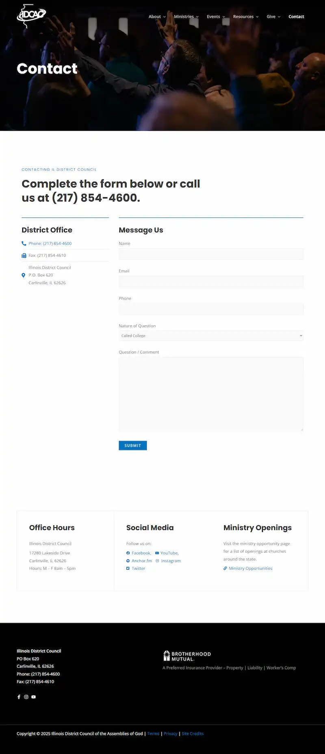Click the Question / Comment text area
Screen dimensions: 325x754
[x=211, y=393]
